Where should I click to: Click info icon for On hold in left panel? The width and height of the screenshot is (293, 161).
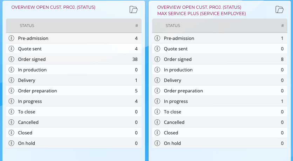[x=12, y=143]
